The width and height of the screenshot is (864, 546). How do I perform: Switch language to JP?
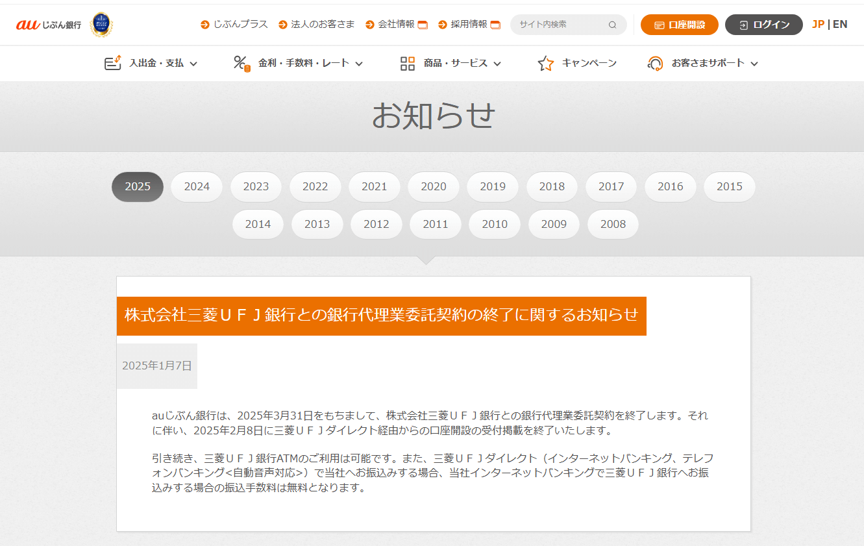818,25
